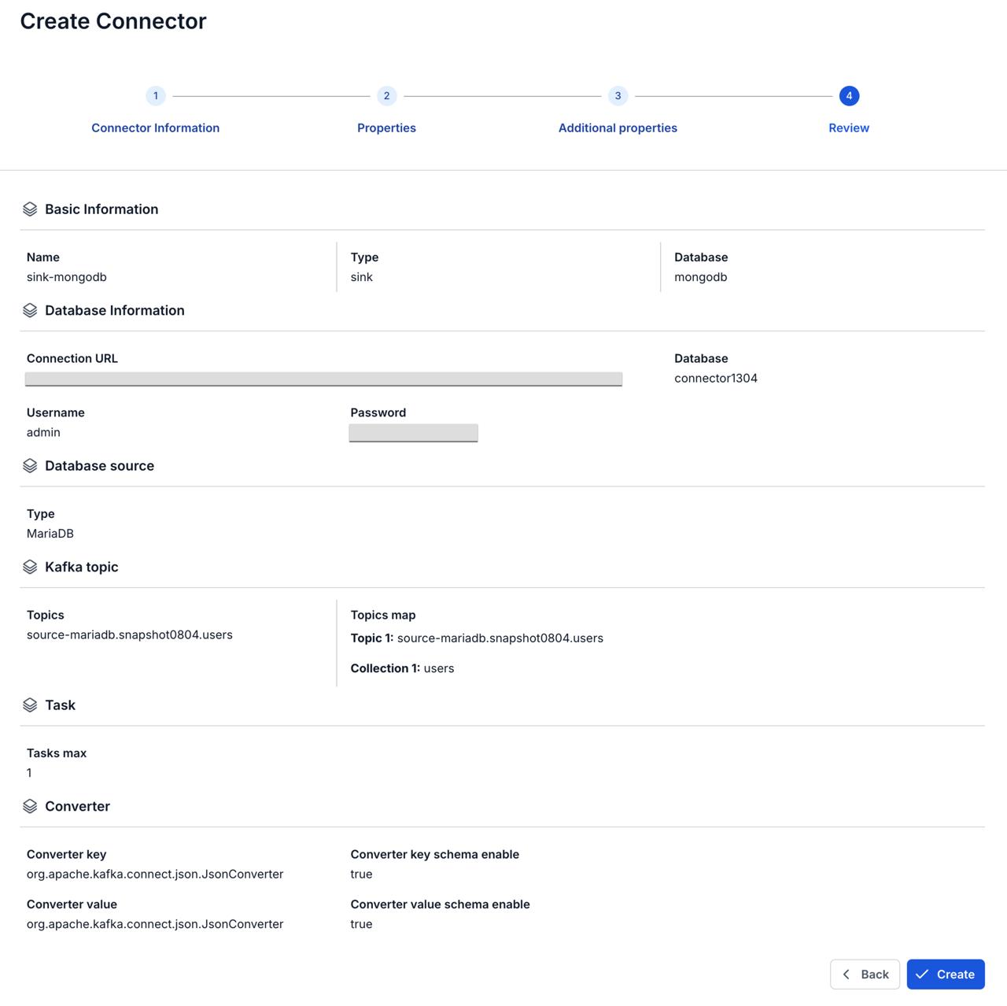1007x1006 pixels.
Task: Select the Review step label
Action: click(849, 128)
